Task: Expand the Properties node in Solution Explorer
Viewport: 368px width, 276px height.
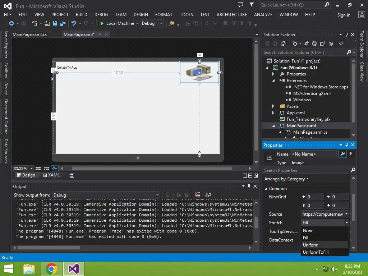Action: 273,74
